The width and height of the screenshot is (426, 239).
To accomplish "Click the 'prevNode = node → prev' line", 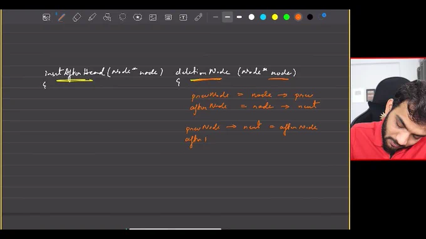I will coord(252,95).
